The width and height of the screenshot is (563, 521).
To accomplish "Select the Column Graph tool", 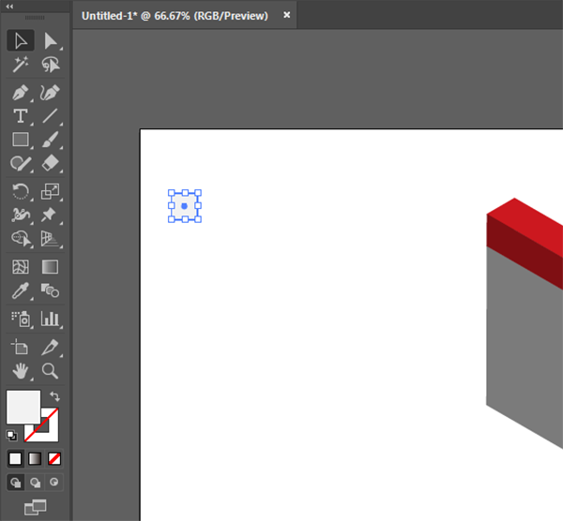I will 50,319.
